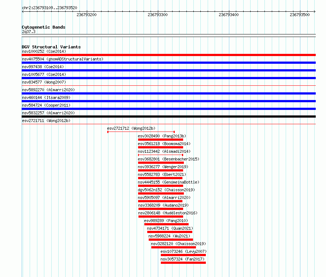Select the nsv5832257 (Almarri2020) label
This screenshot has height=277, width=326.
click(x=48, y=113)
